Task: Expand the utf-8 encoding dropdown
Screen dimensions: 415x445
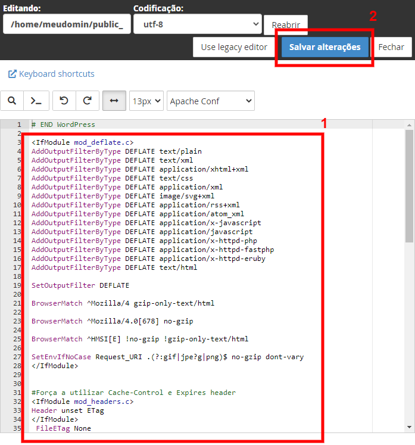Action: [198, 24]
